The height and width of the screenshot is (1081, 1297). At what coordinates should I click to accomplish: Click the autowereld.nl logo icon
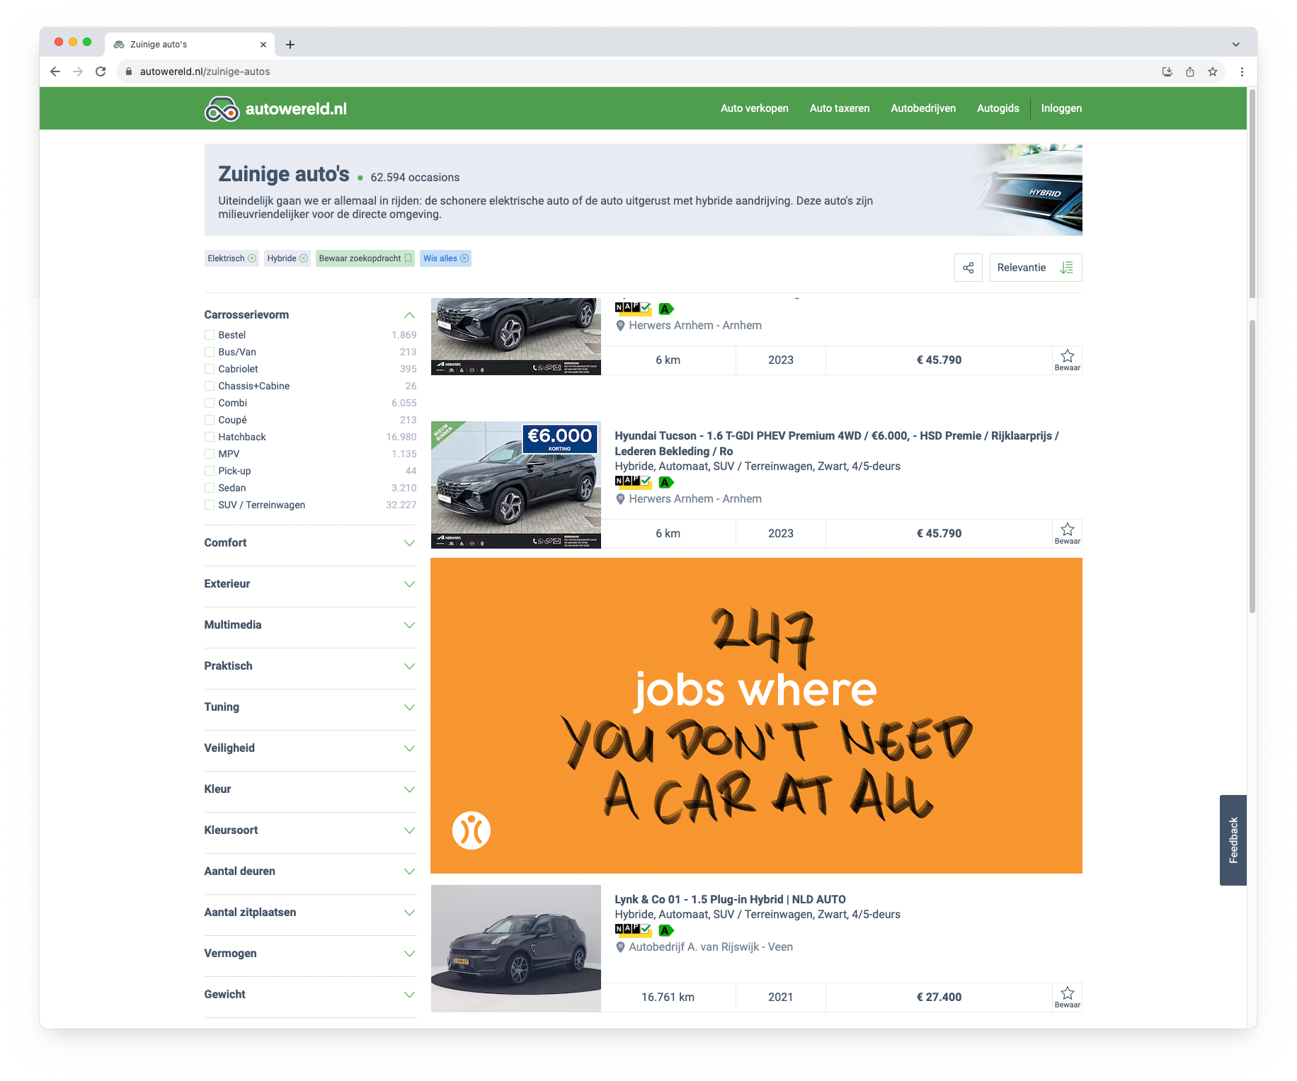pyautogui.click(x=222, y=109)
